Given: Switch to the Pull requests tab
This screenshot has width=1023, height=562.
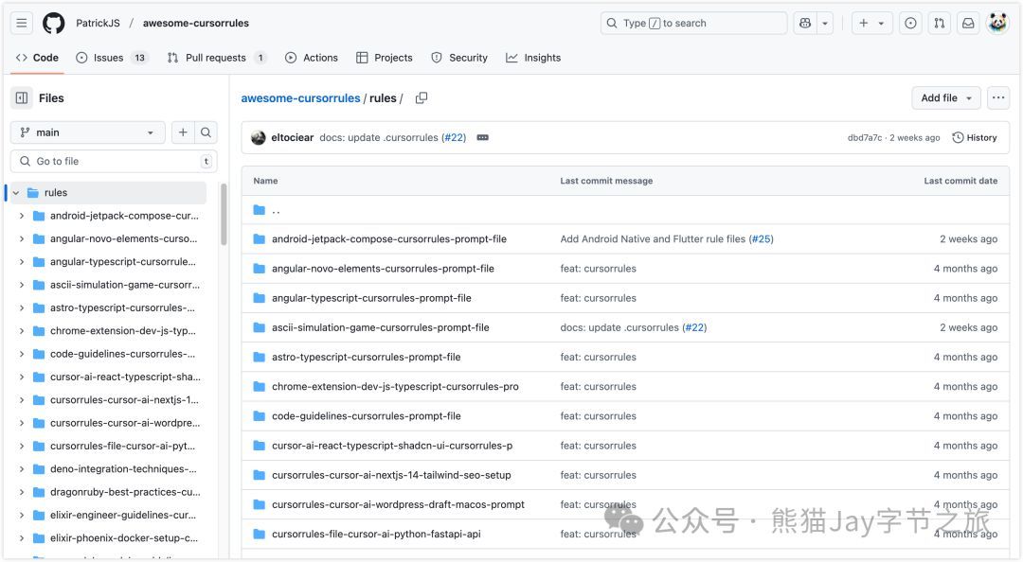Looking at the screenshot, I should coord(217,58).
